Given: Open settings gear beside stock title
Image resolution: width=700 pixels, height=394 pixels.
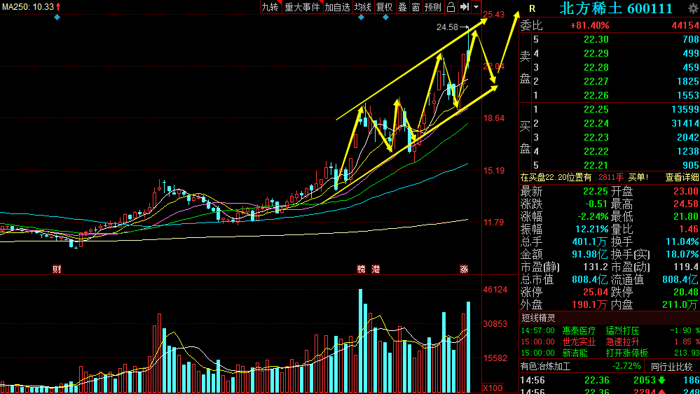Looking at the screenshot, I should pyautogui.click(x=693, y=8).
